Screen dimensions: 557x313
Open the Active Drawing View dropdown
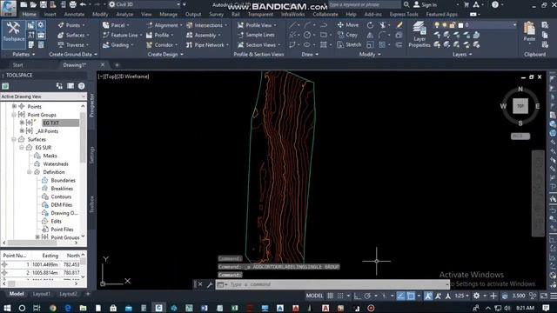coord(44,97)
